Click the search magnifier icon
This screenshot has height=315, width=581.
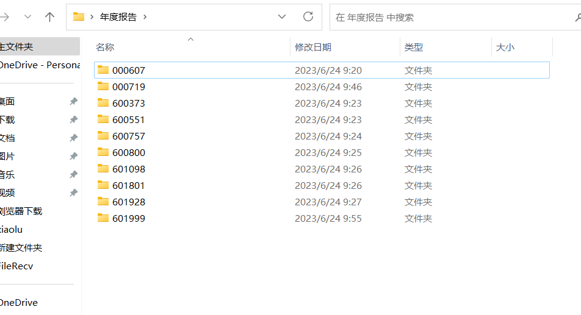point(578,18)
